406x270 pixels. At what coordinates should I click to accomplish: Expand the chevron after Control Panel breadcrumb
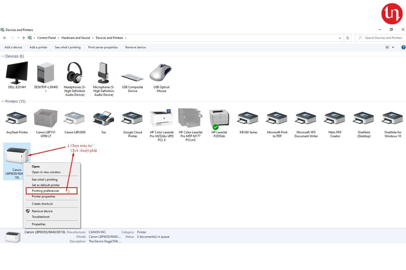[x=59, y=38]
